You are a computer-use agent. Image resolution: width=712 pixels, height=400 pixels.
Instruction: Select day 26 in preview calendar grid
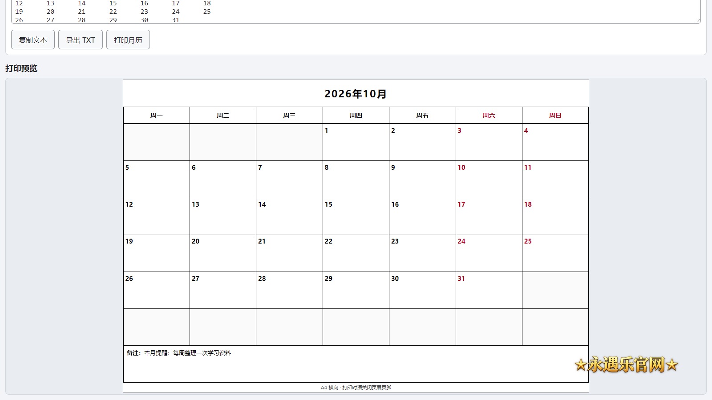[157, 290]
